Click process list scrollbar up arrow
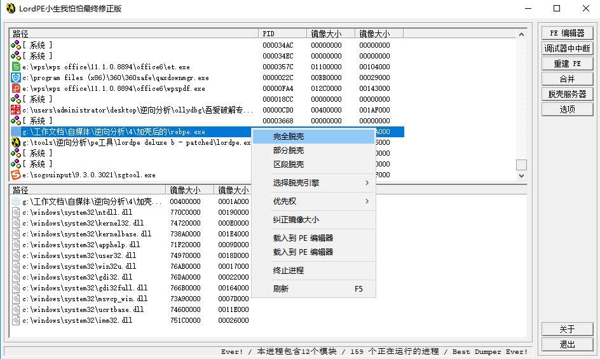600x359 pixels. [x=521, y=34]
